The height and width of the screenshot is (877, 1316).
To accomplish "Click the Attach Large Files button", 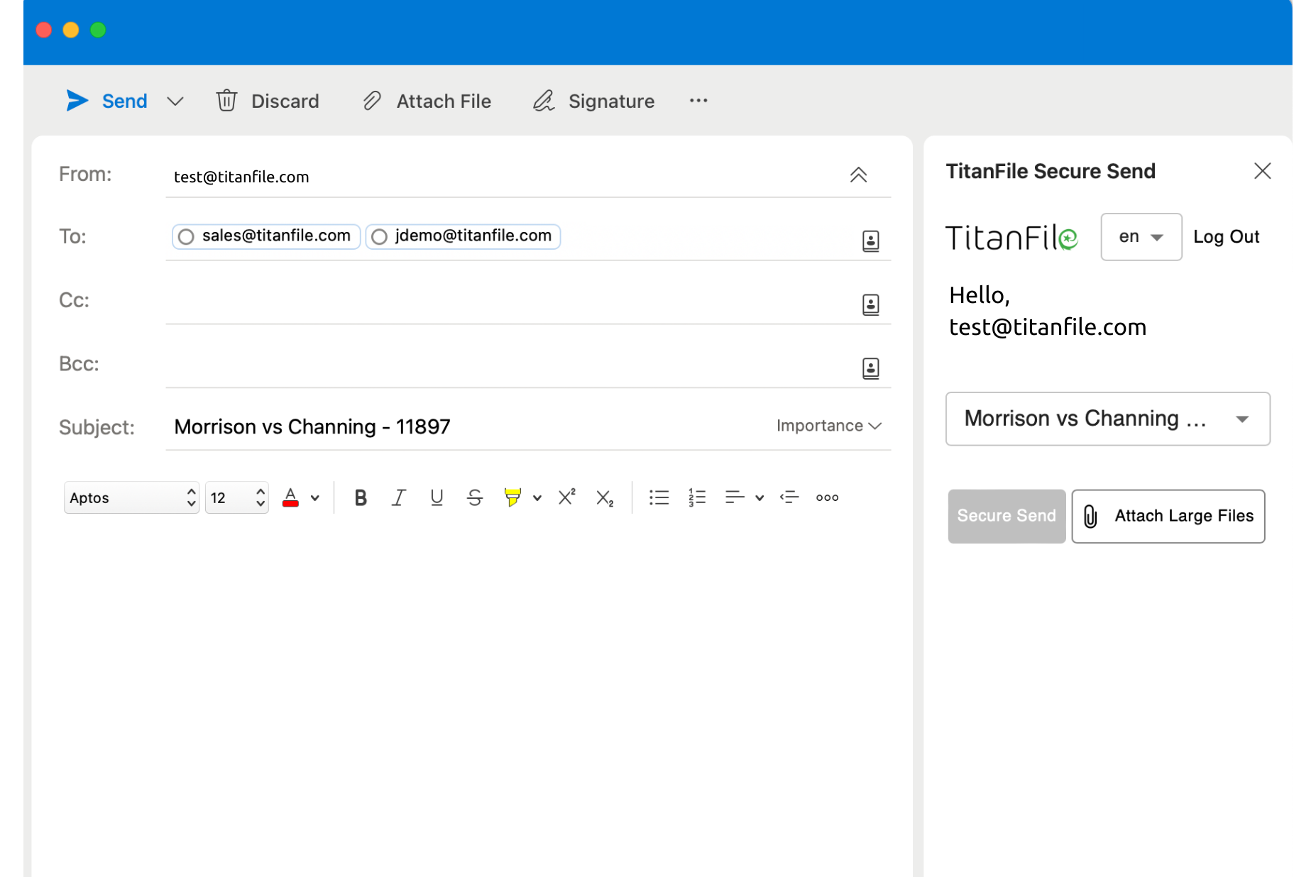I will coord(1168,516).
